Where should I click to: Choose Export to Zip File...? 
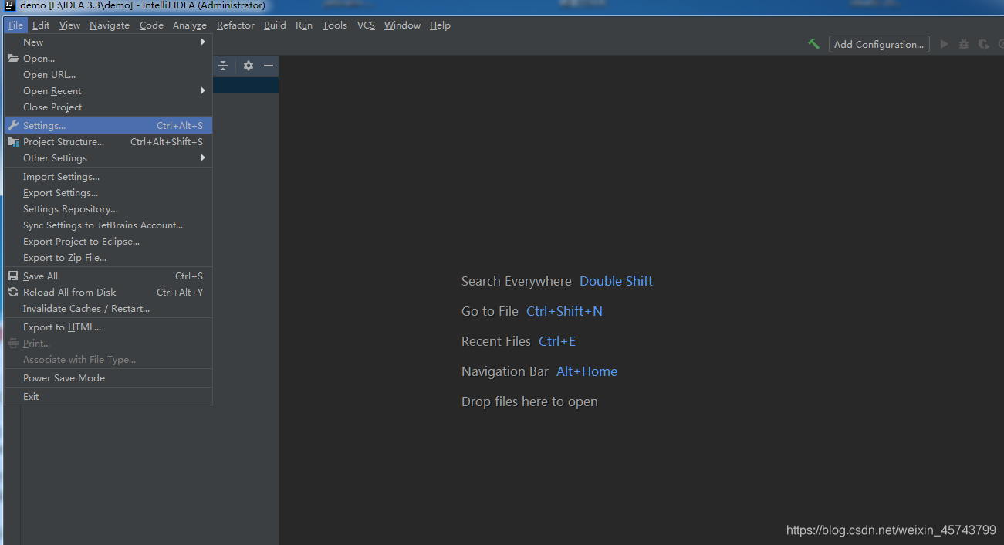[x=108, y=258]
